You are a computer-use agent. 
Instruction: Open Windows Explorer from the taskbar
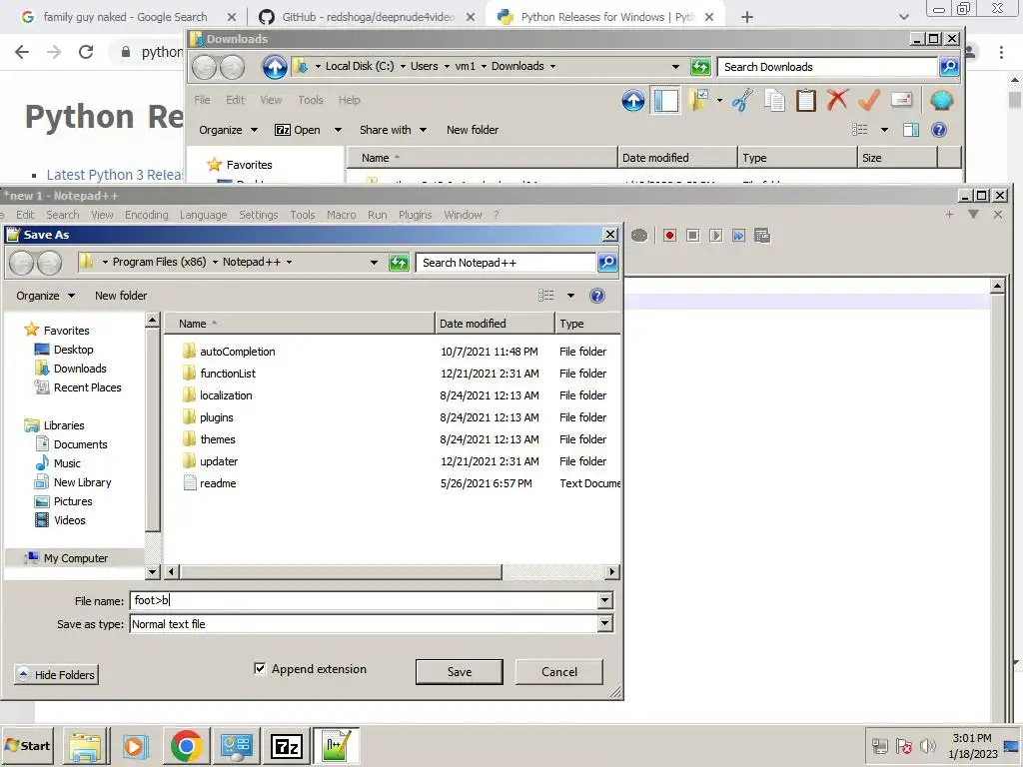[86, 745]
